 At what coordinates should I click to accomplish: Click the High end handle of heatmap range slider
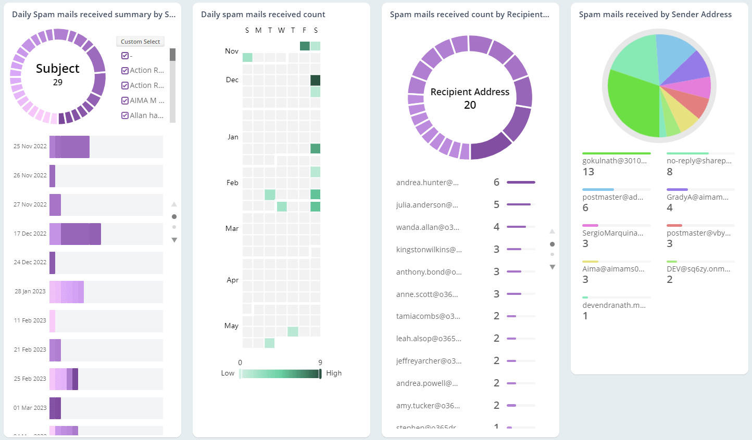(320, 373)
